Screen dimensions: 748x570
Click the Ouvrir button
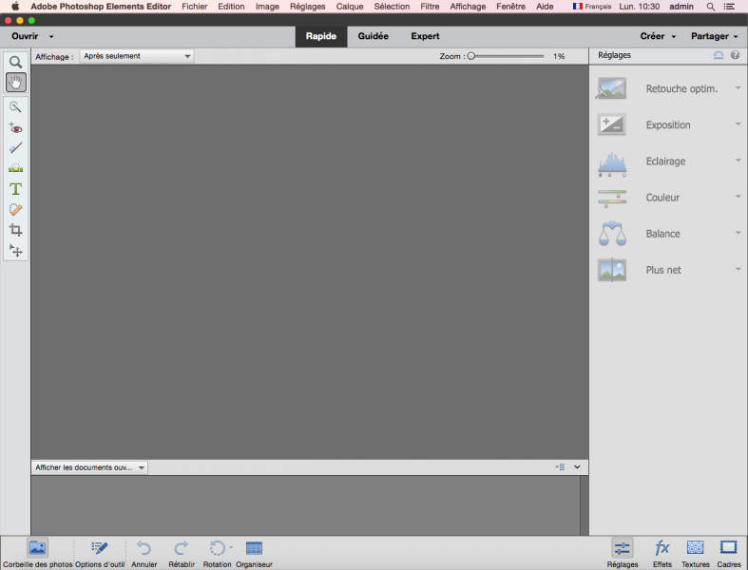(x=25, y=36)
